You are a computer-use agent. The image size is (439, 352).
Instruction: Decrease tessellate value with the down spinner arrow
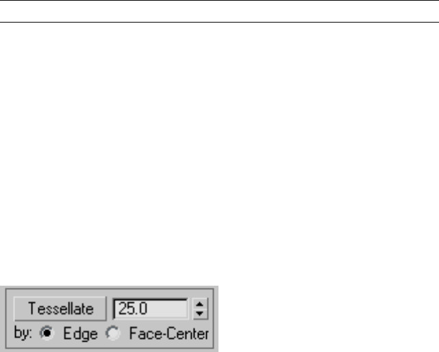click(200, 314)
